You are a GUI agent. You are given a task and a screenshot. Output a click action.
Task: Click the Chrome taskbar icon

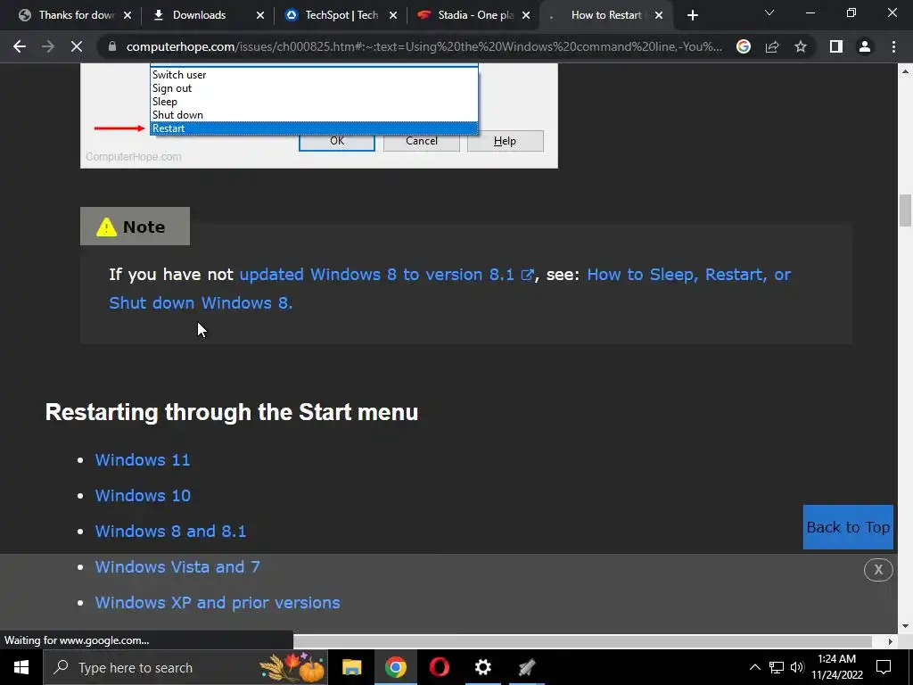[x=395, y=667]
